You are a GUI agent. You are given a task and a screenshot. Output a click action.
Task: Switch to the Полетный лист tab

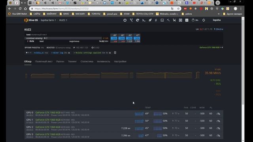(x=44, y=62)
